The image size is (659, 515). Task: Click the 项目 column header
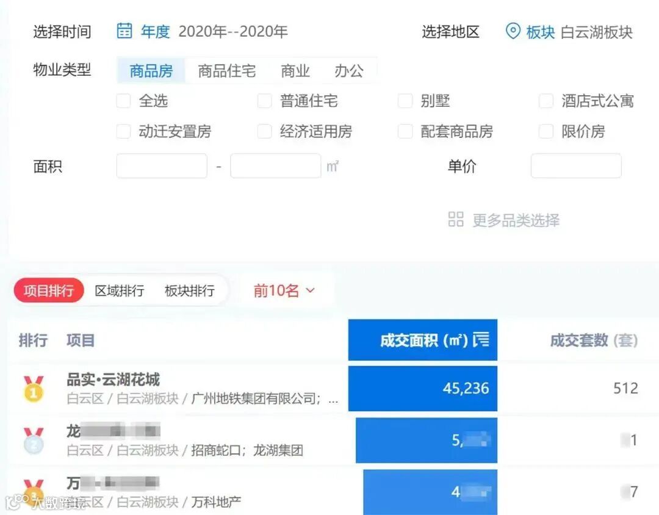point(81,340)
